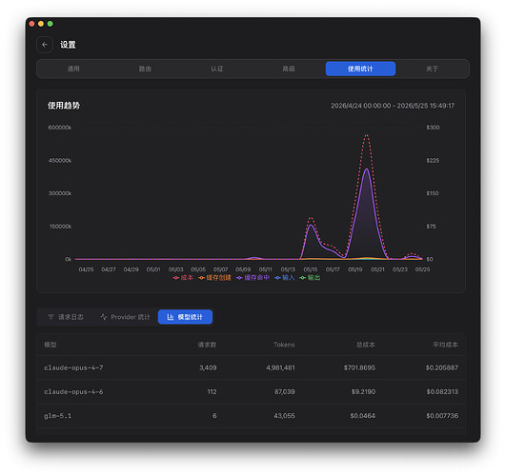Click the 3,409 request count cell
506x476 pixels.
[x=208, y=367]
